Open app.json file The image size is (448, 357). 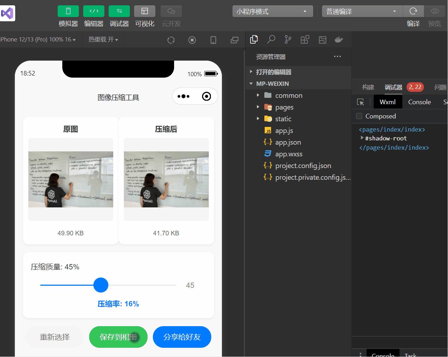[x=298, y=142]
